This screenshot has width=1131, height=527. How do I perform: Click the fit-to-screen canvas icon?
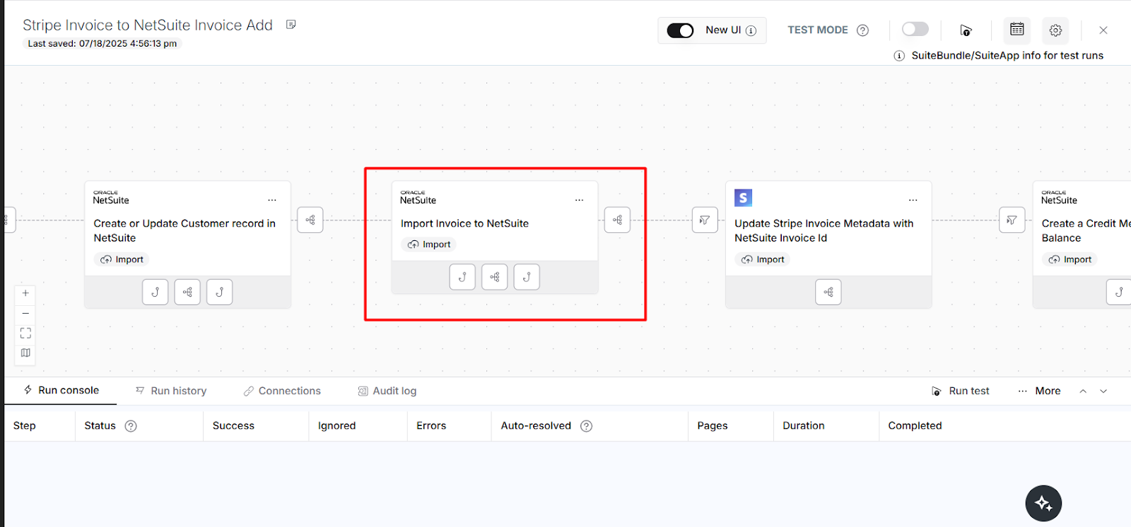click(x=25, y=333)
